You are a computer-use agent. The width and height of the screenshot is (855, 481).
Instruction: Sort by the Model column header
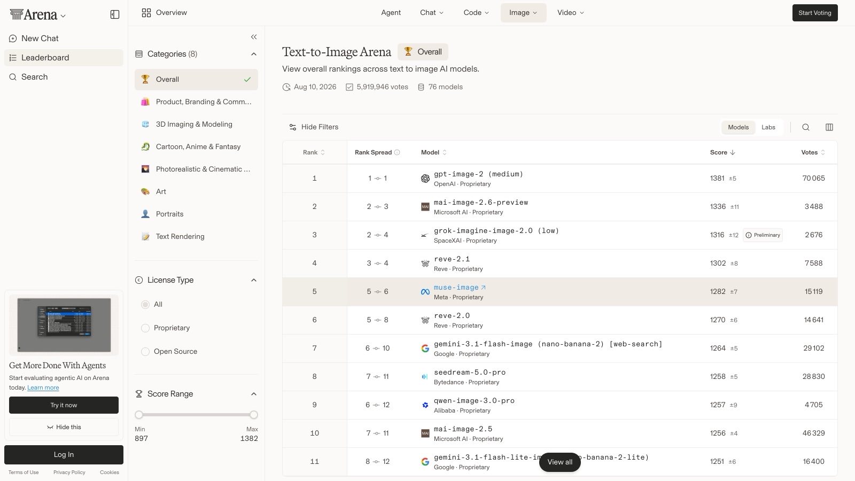click(433, 152)
